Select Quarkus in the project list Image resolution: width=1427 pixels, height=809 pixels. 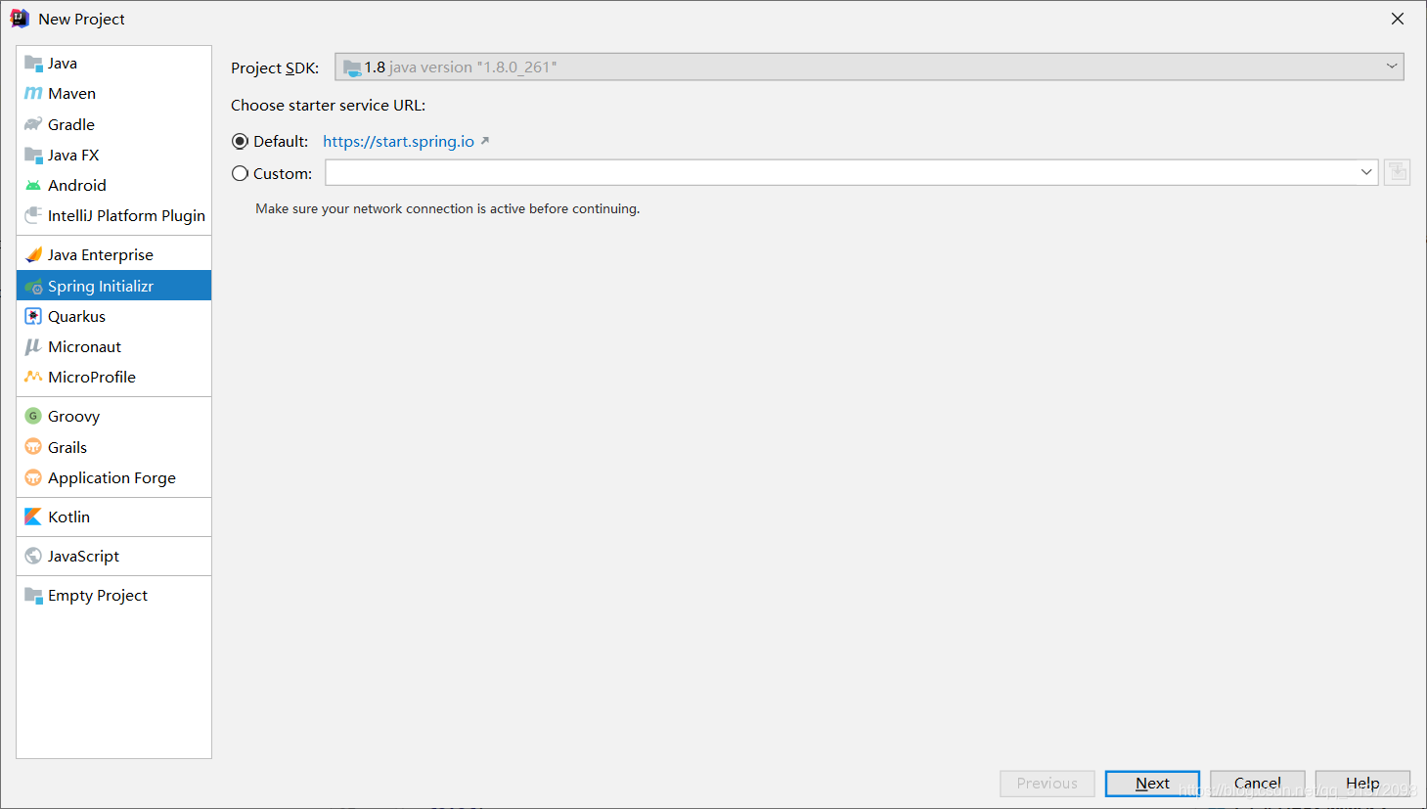click(x=114, y=316)
